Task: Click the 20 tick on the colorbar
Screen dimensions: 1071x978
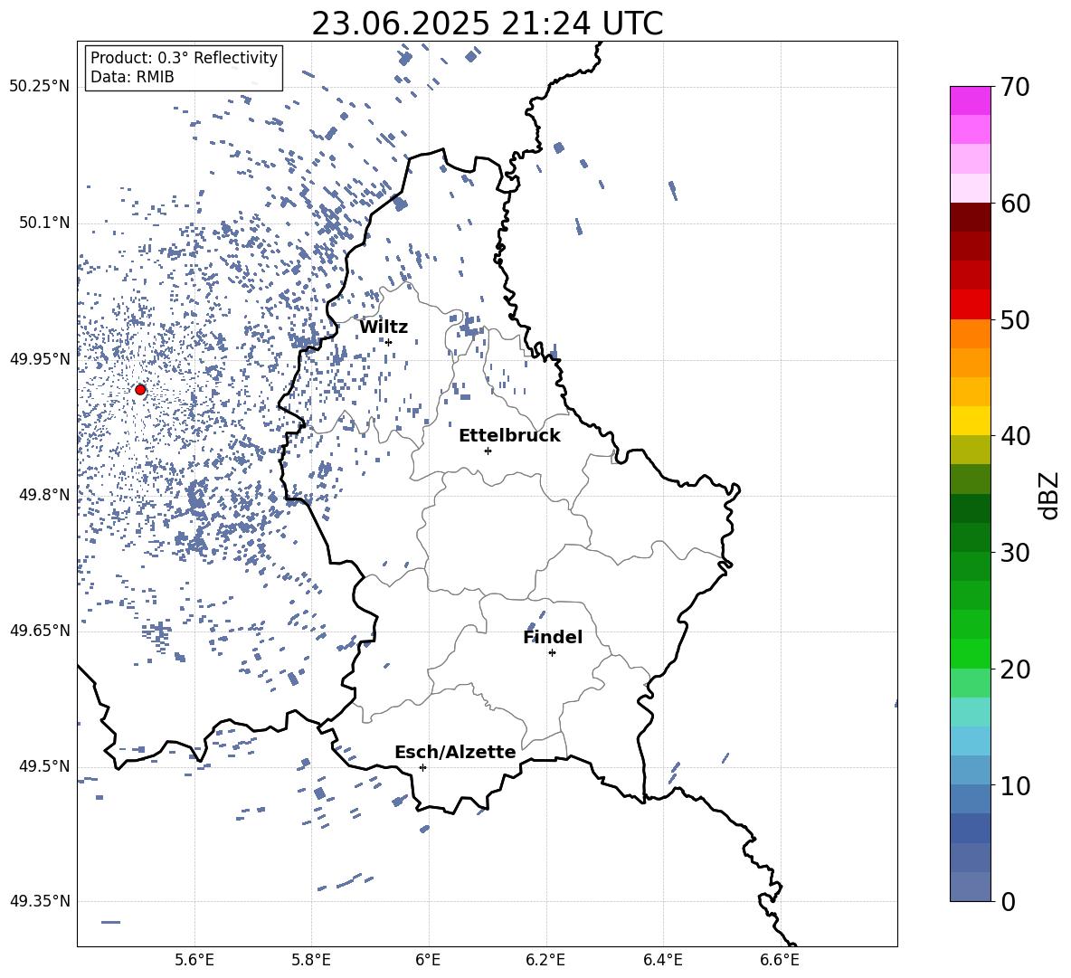Action: (1015, 669)
